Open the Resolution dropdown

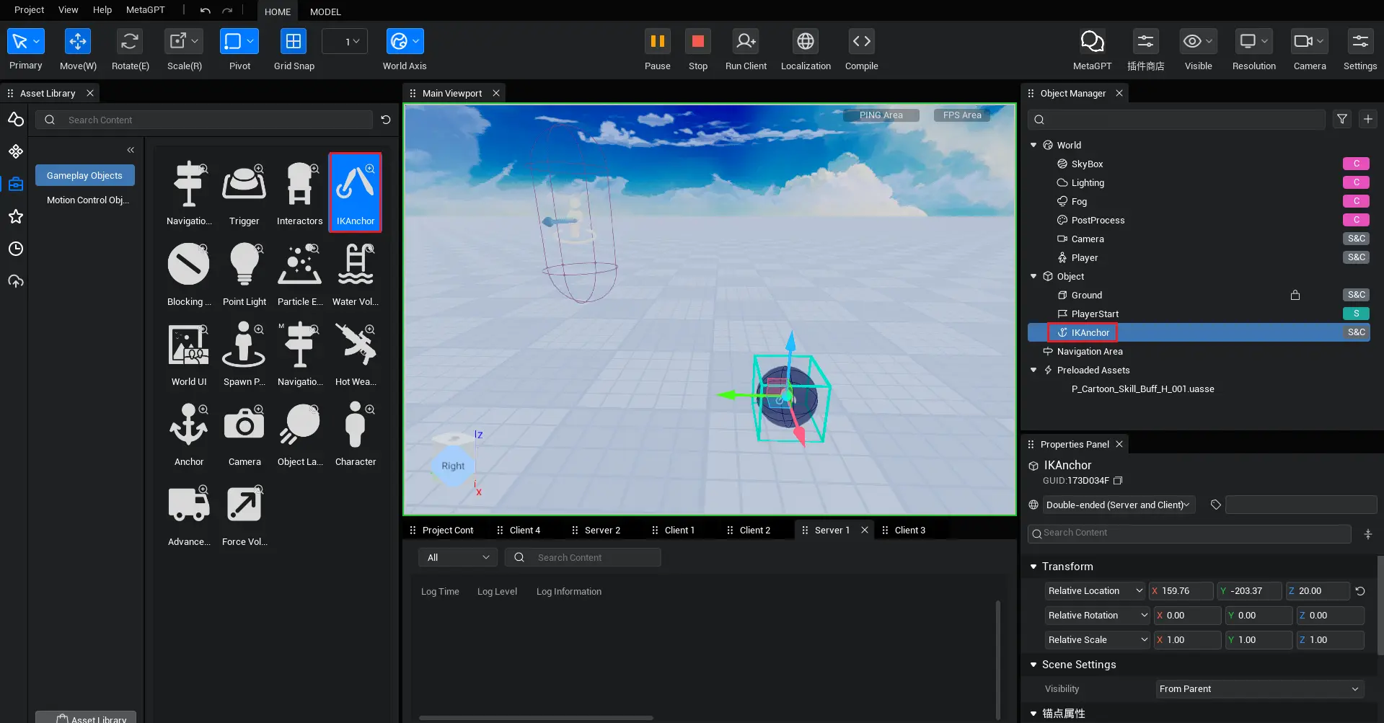click(x=1253, y=41)
